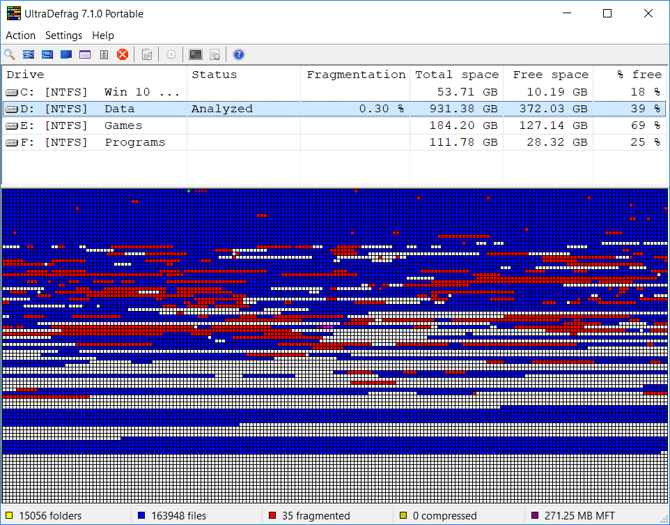This screenshot has width=670, height=525.
Task: Click the Status column header
Action: 244,75
